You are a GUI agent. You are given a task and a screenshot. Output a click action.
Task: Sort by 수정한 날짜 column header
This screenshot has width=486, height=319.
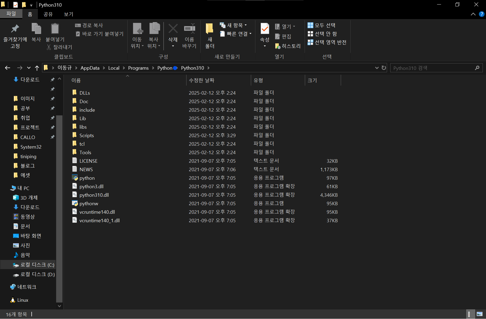point(202,80)
